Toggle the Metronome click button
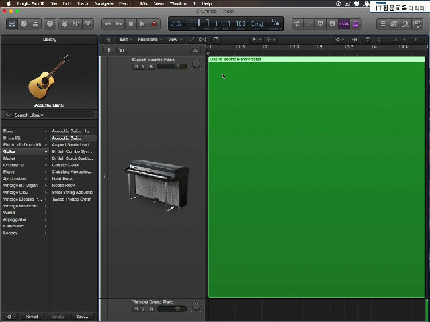The image size is (430, 322). click(355, 24)
